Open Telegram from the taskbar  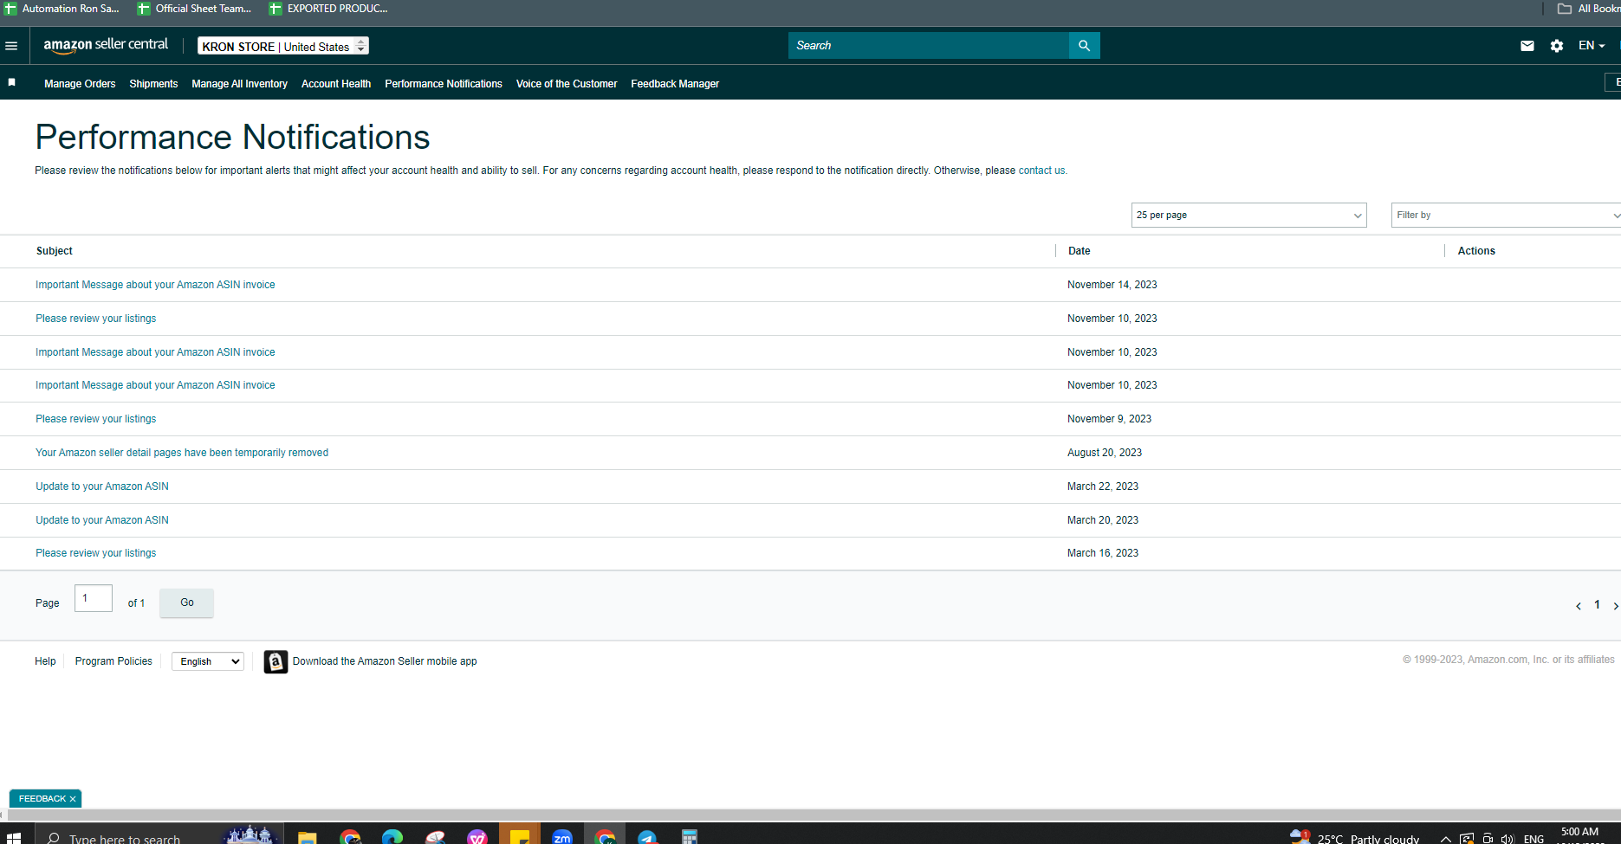coord(647,837)
